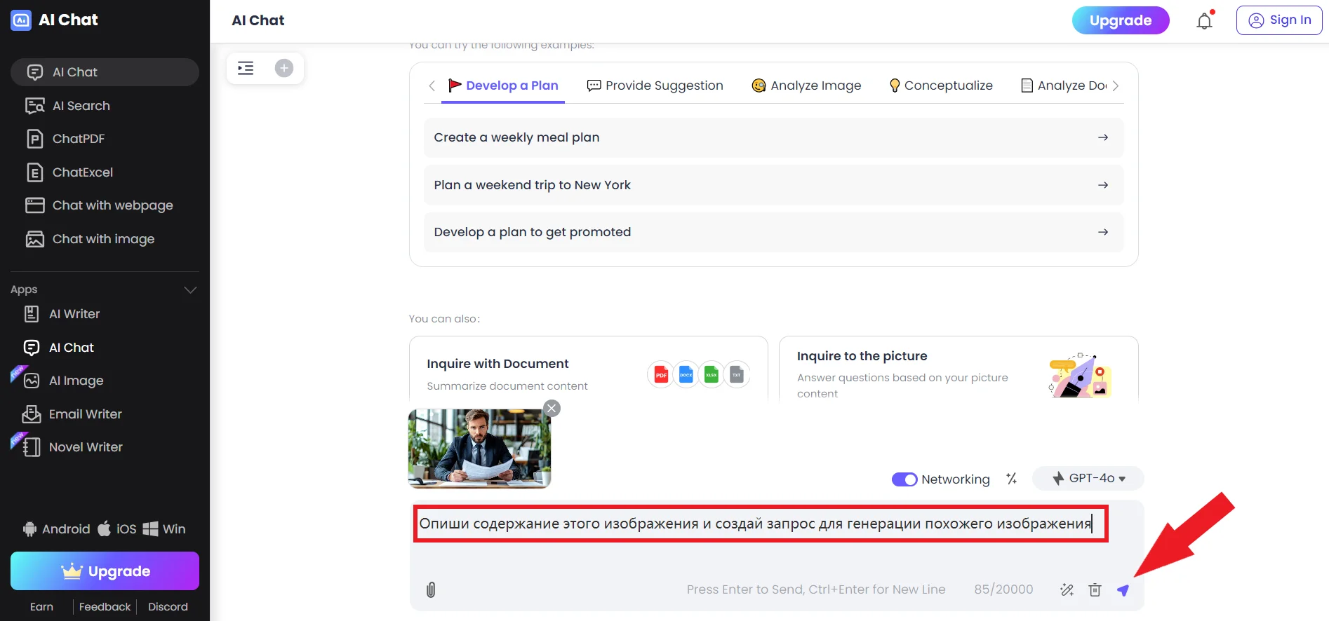Open the GPT-4o model dropdown
Image resolution: width=1329 pixels, height=621 pixels.
tap(1088, 479)
